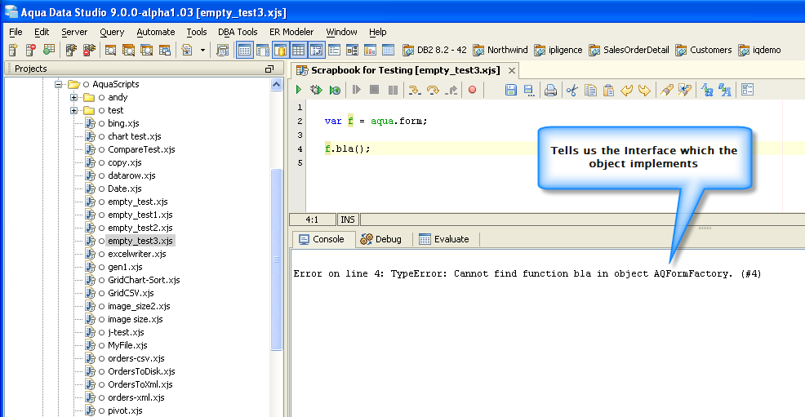Toggle the highlighted table grid button in toolbar
This screenshot has width=805, height=417.
pos(298,50)
